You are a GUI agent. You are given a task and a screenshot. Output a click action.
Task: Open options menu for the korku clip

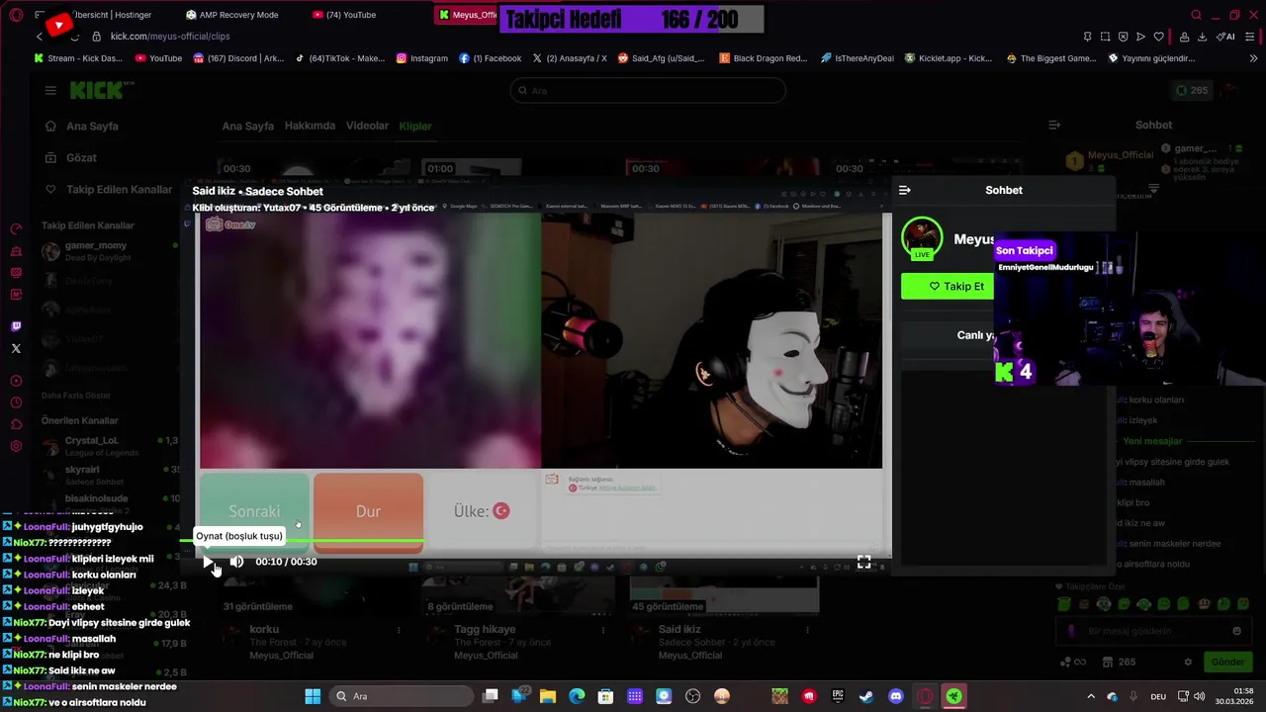[399, 630]
